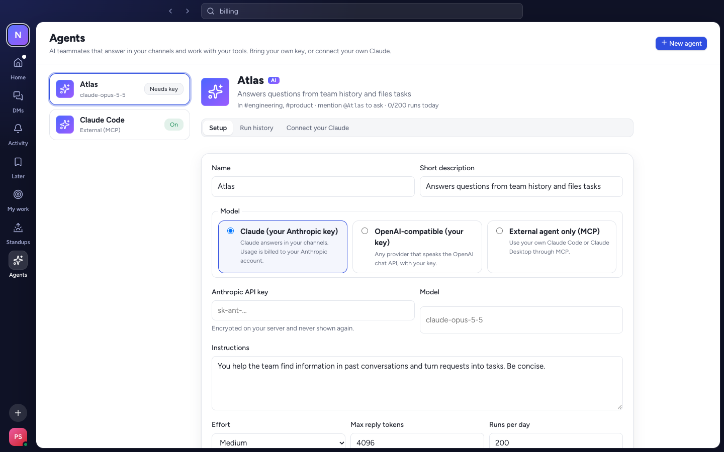This screenshot has width=724, height=452.
Task: Click the Needs key badge on Atlas
Action: tap(164, 89)
